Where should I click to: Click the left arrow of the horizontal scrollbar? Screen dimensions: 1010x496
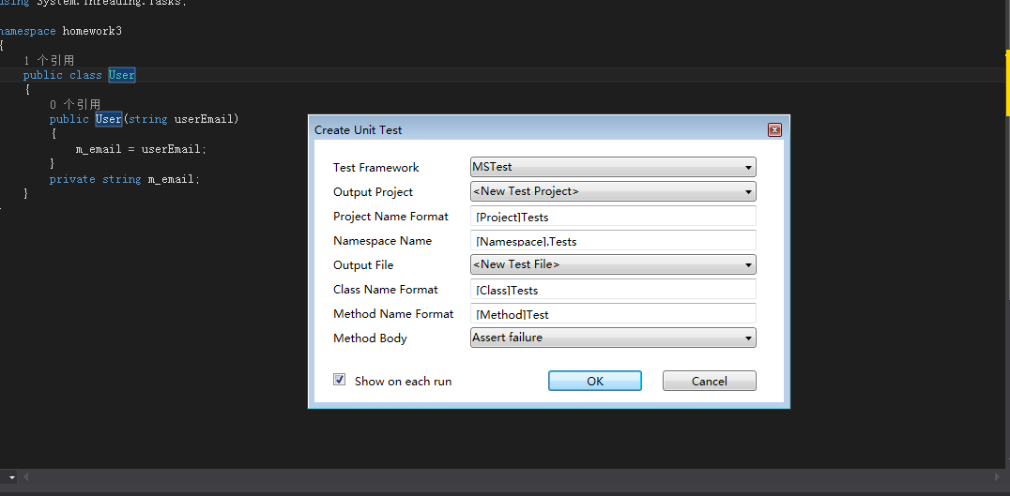pyautogui.click(x=26, y=477)
